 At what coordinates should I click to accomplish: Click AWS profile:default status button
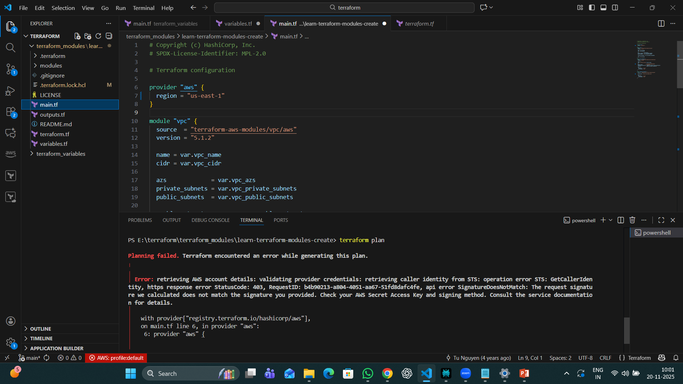117,358
